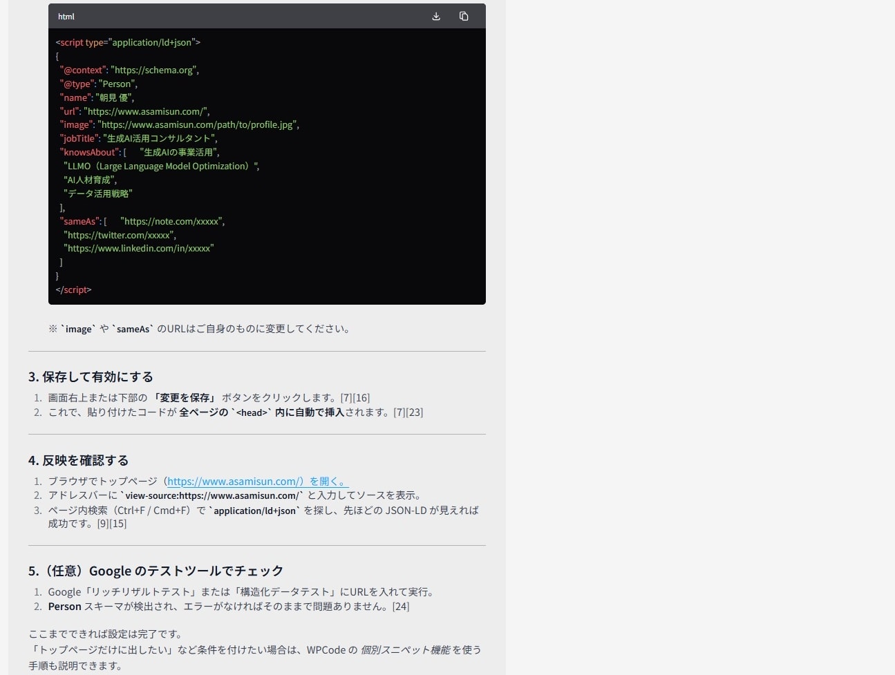Viewport: 895px width, 675px height.
Task: Click the sameAs twitter URL in code
Action: (119, 235)
